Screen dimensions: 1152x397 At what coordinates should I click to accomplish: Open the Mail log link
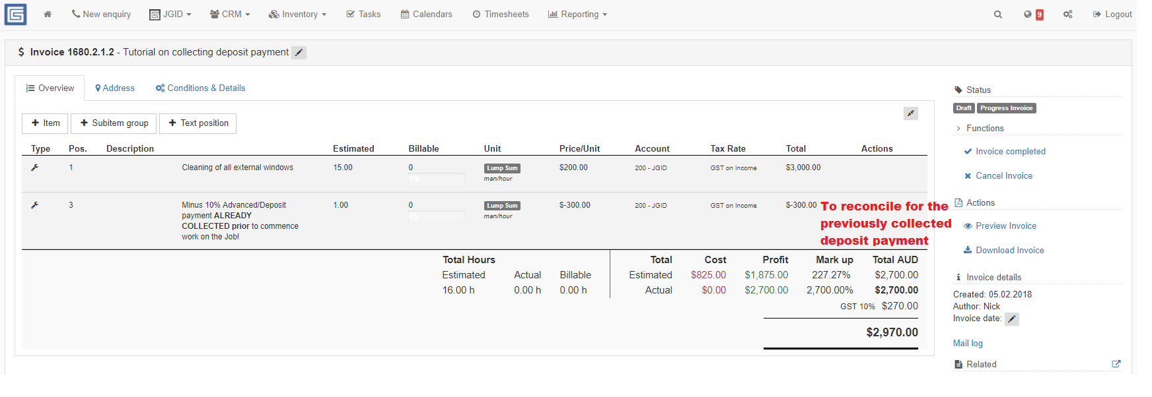coord(968,344)
